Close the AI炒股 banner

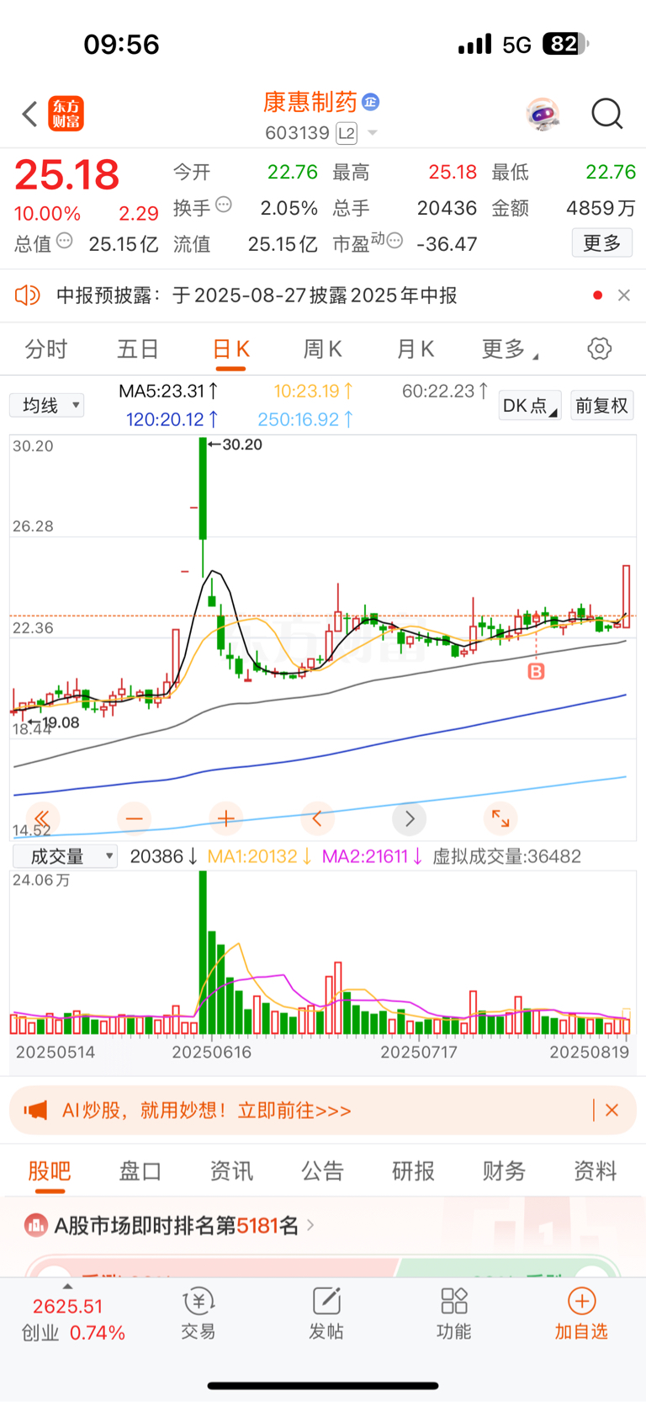click(612, 1111)
